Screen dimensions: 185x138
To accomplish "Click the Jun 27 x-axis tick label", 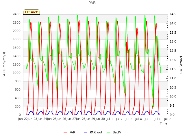I will point(71,119).
